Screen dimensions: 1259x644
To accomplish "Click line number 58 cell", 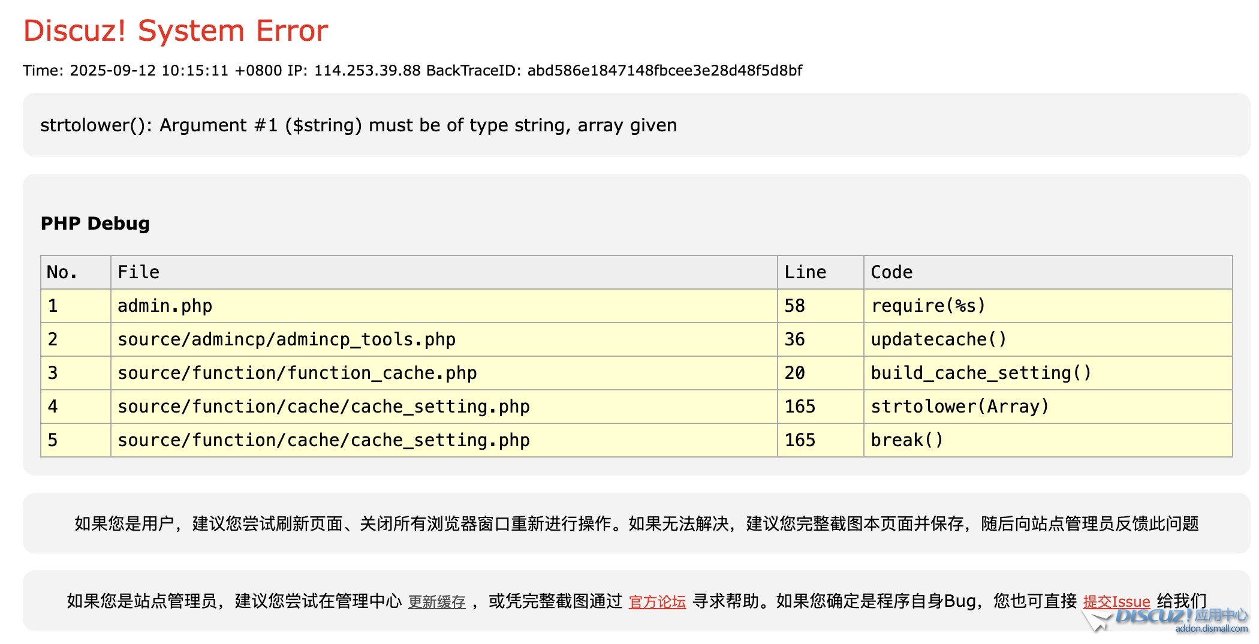I will click(821, 306).
